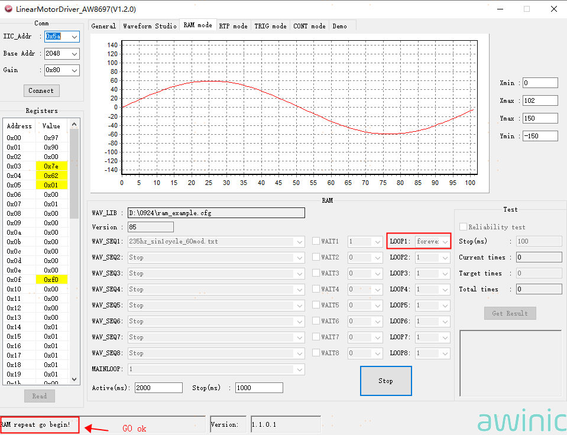
Task: Open the LOOP1 dropdown set to forever
Action: tap(445, 242)
